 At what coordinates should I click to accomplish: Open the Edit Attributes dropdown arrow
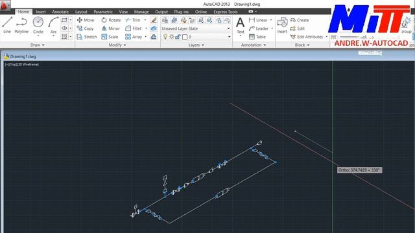(x=327, y=37)
